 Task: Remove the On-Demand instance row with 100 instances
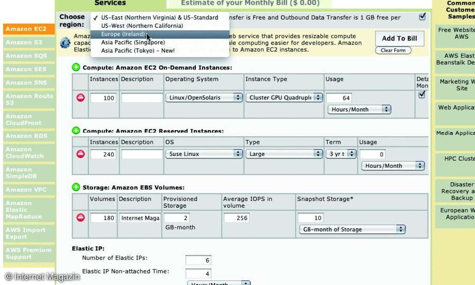coord(81,98)
